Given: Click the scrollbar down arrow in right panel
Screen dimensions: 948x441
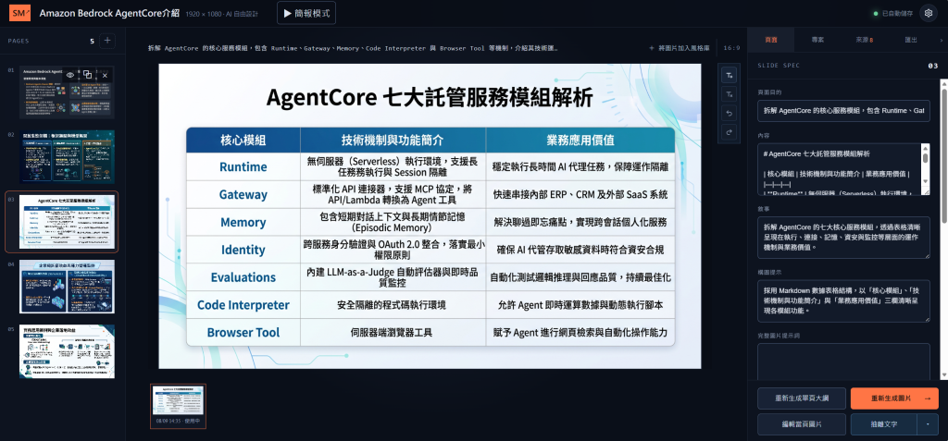Looking at the screenshot, I should pyautogui.click(x=943, y=375).
